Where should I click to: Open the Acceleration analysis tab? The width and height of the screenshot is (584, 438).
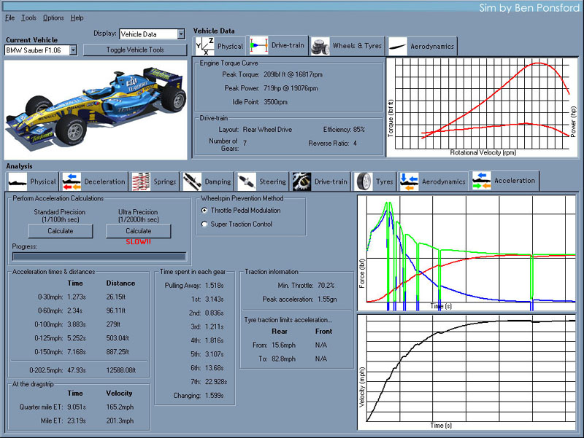(504, 181)
